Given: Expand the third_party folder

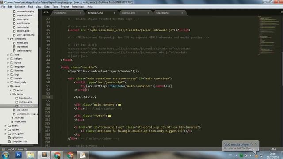Looking at the screenshot, I should [8, 83].
